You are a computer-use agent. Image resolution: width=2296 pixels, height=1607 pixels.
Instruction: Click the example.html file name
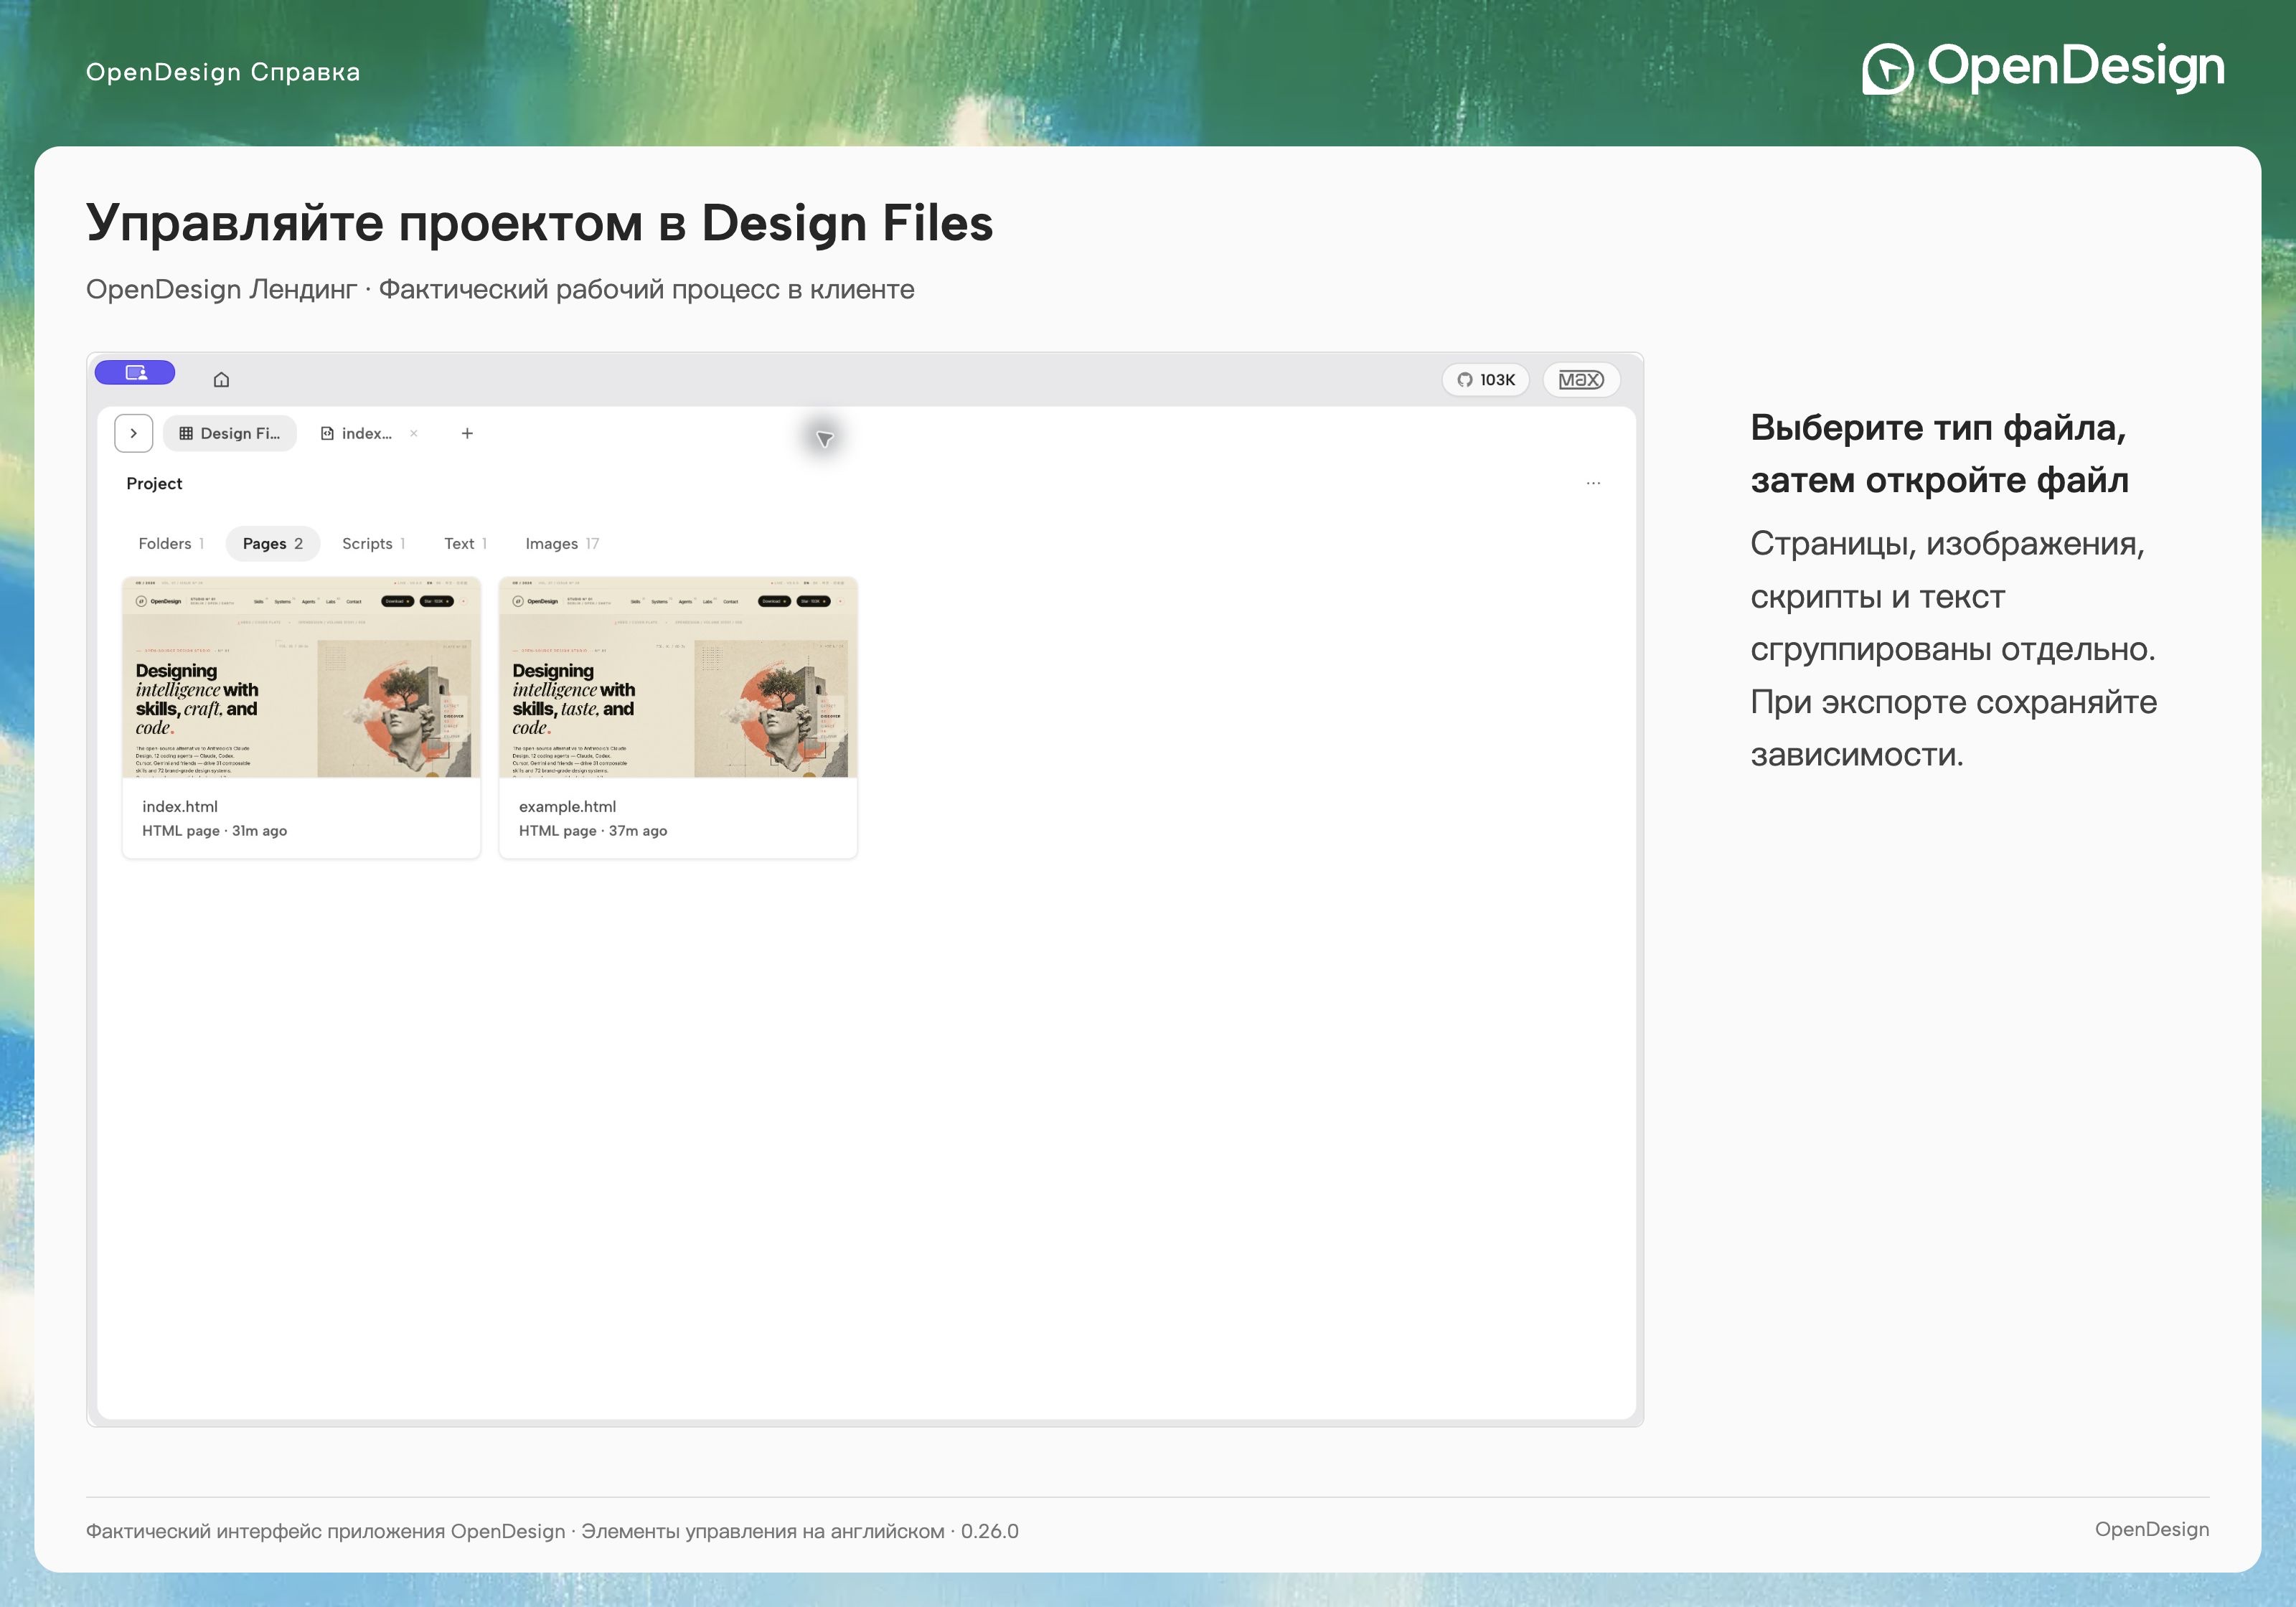(567, 806)
